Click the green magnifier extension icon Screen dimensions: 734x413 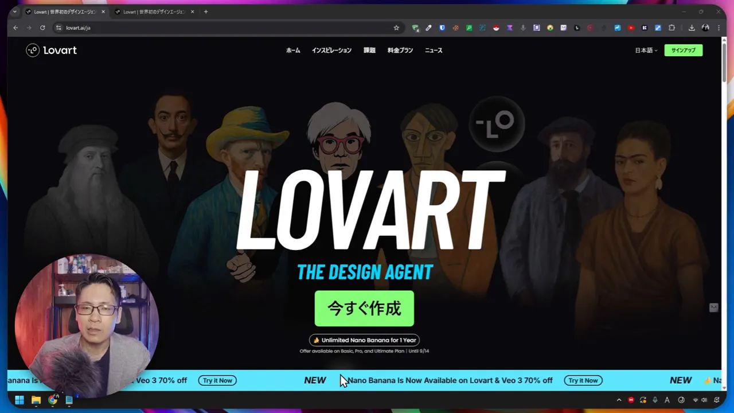coord(469,28)
